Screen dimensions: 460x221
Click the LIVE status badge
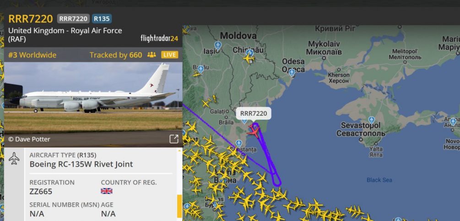(x=169, y=55)
